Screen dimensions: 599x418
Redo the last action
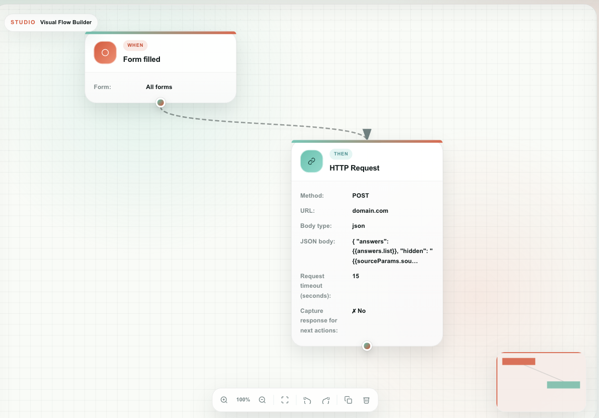(326, 400)
